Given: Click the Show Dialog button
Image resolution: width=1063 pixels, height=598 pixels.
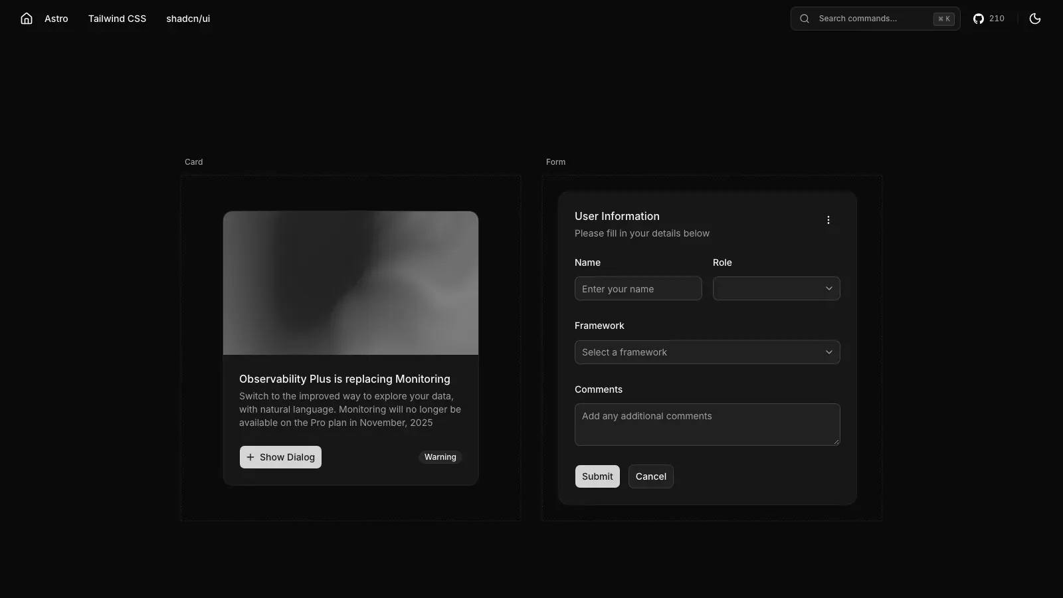Looking at the screenshot, I should (x=280, y=457).
